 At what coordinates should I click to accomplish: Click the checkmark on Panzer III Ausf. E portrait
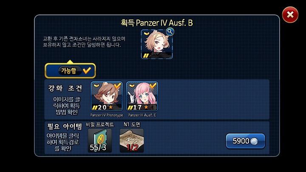click(153, 85)
